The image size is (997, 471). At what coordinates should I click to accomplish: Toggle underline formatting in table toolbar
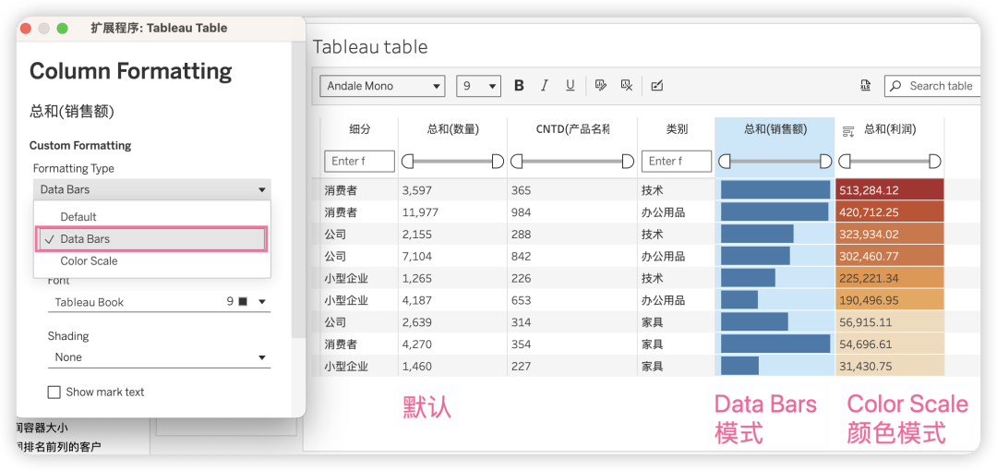point(570,85)
